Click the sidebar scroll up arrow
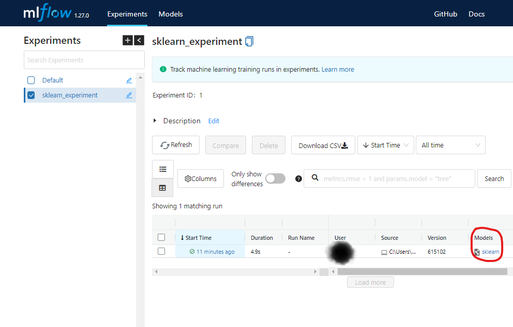 pyautogui.click(x=140, y=78)
